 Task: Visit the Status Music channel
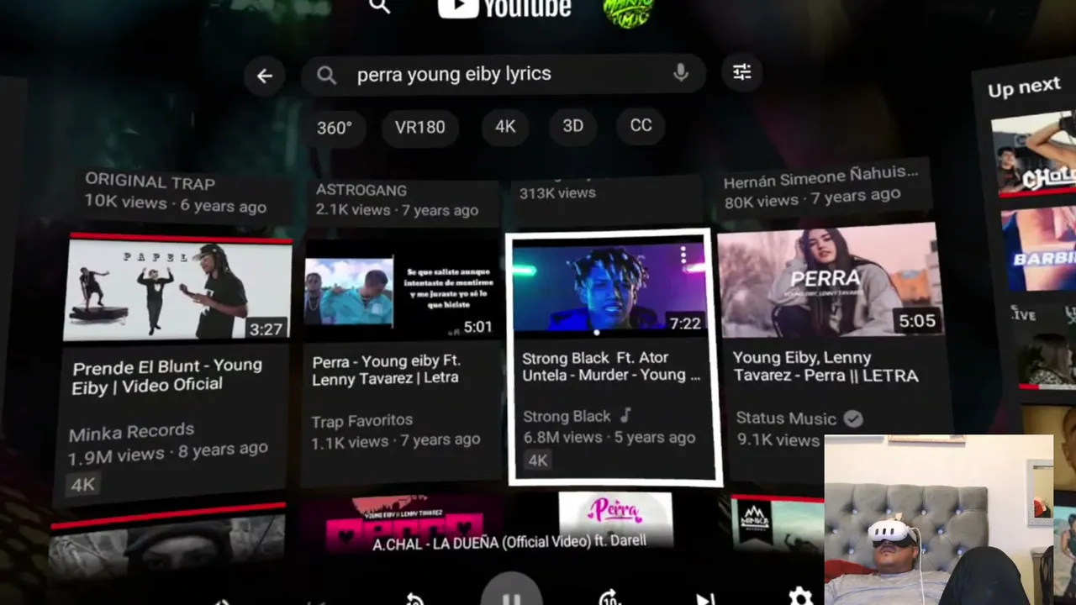coord(786,418)
